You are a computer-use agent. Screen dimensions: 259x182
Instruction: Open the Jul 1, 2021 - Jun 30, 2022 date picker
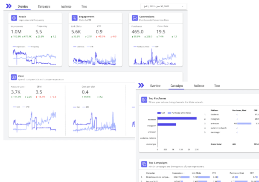163,7
